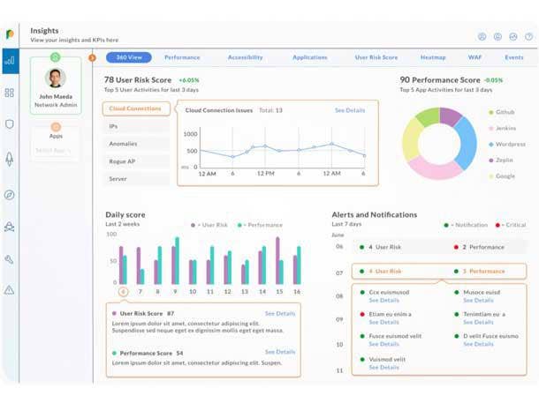Screen dimensions: 539x403
Task: Click the rocket icon in sidebar
Action: point(10,159)
